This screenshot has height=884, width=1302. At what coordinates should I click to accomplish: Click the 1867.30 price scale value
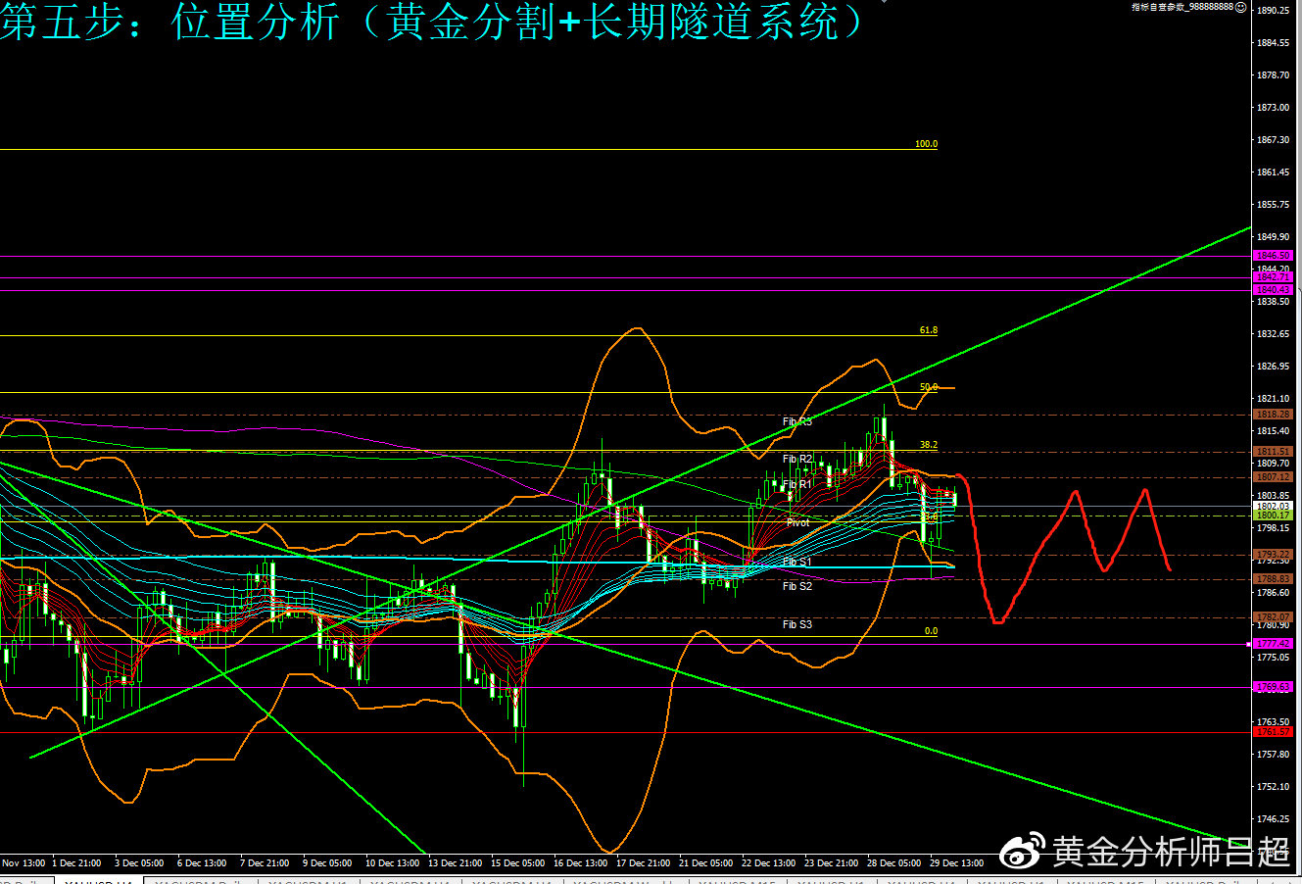[1273, 140]
